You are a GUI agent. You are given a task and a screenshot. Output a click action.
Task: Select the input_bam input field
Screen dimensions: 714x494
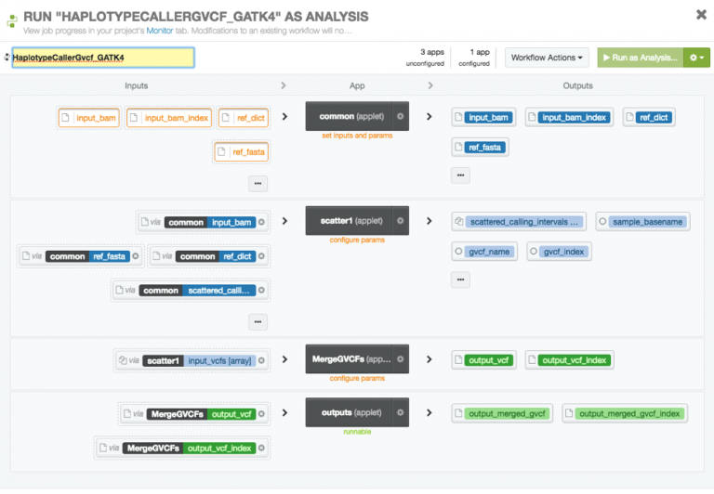[x=89, y=118]
